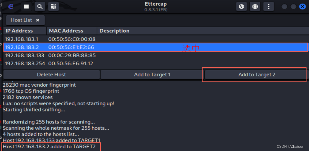Screen dimensions: 309x151
Task: Click the IP Address column header
Action: 25,31
